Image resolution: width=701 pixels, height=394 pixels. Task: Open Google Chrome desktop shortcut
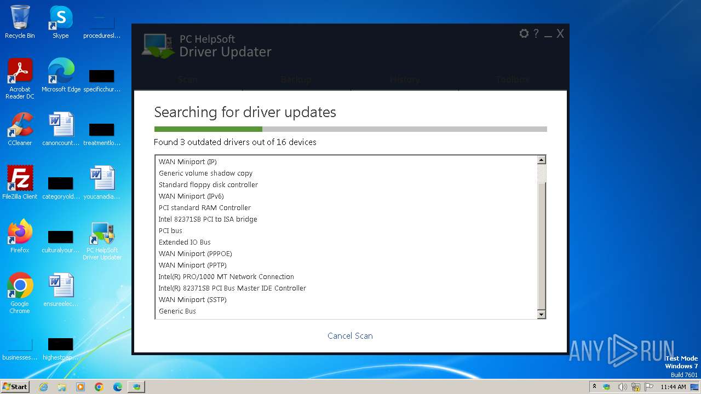20,293
